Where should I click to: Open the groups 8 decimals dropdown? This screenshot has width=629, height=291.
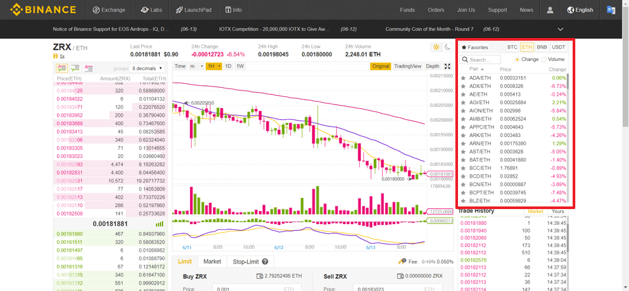147,68
